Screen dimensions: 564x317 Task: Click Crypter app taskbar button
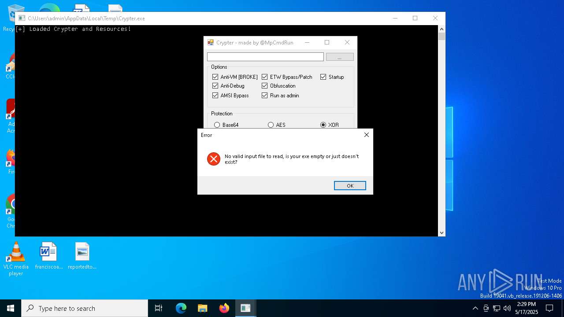245,308
